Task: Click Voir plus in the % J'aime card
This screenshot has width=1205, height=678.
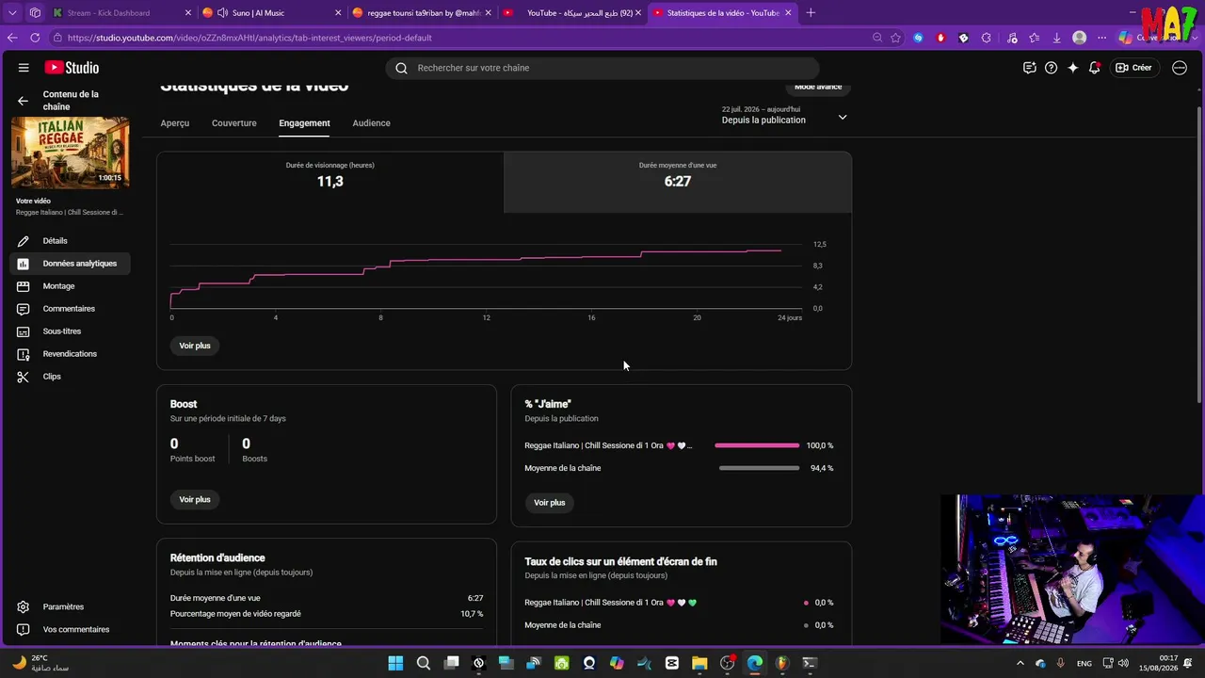Action: (x=550, y=503)
